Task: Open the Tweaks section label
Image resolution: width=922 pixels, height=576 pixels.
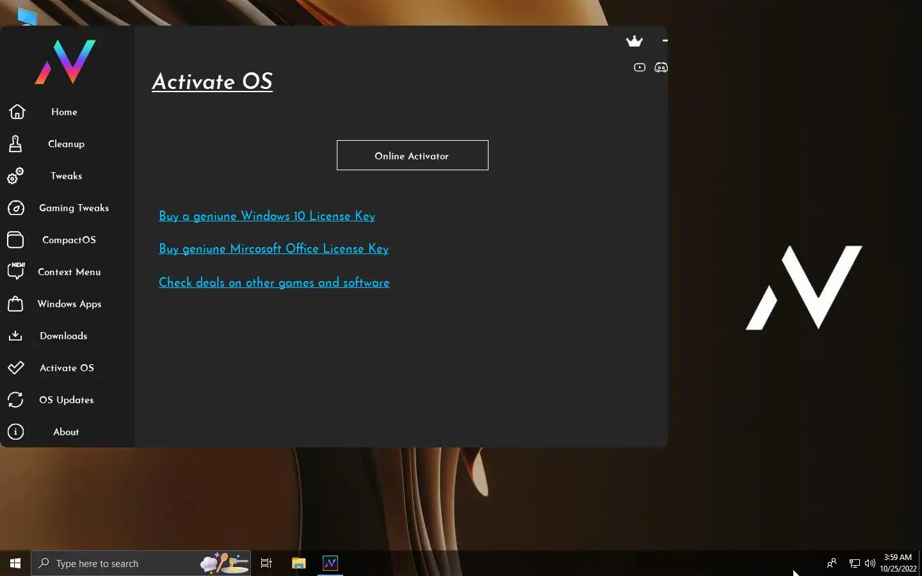Action: 67,176
